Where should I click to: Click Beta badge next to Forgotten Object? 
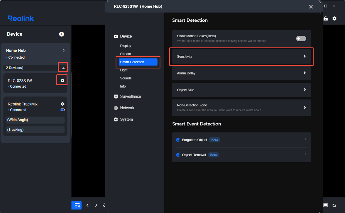[214, 140]
